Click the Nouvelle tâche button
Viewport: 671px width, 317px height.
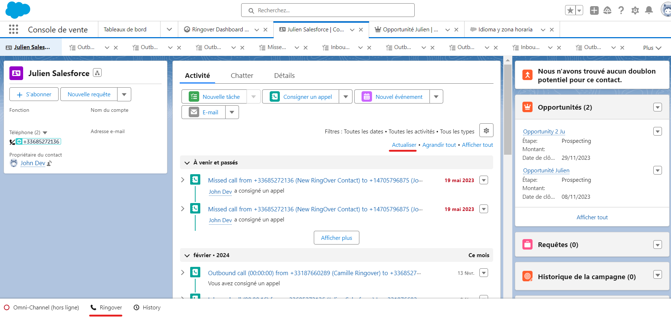click(x=214, y=97)
